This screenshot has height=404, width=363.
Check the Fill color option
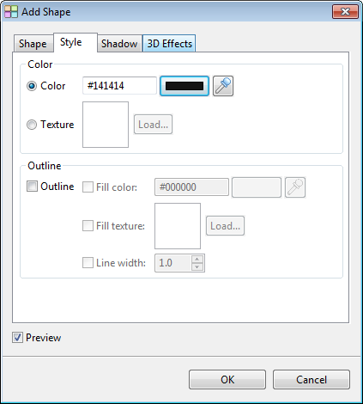pos(88,187)
